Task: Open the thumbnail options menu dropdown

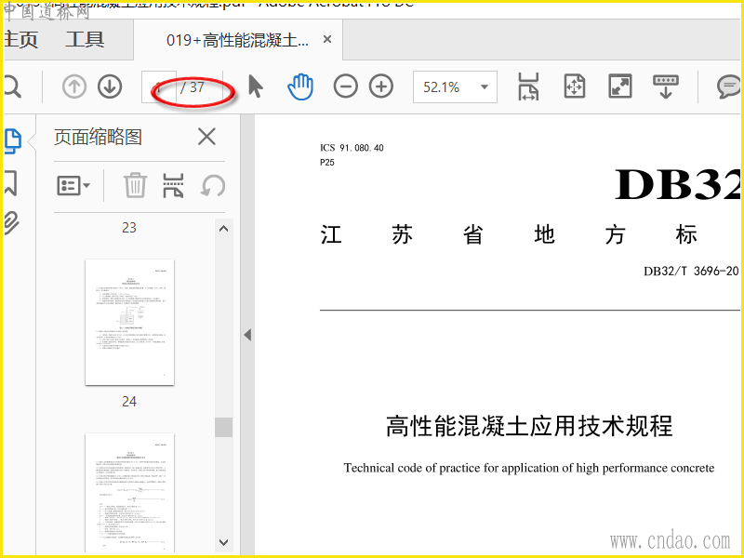Action: [x=73, y=185]
